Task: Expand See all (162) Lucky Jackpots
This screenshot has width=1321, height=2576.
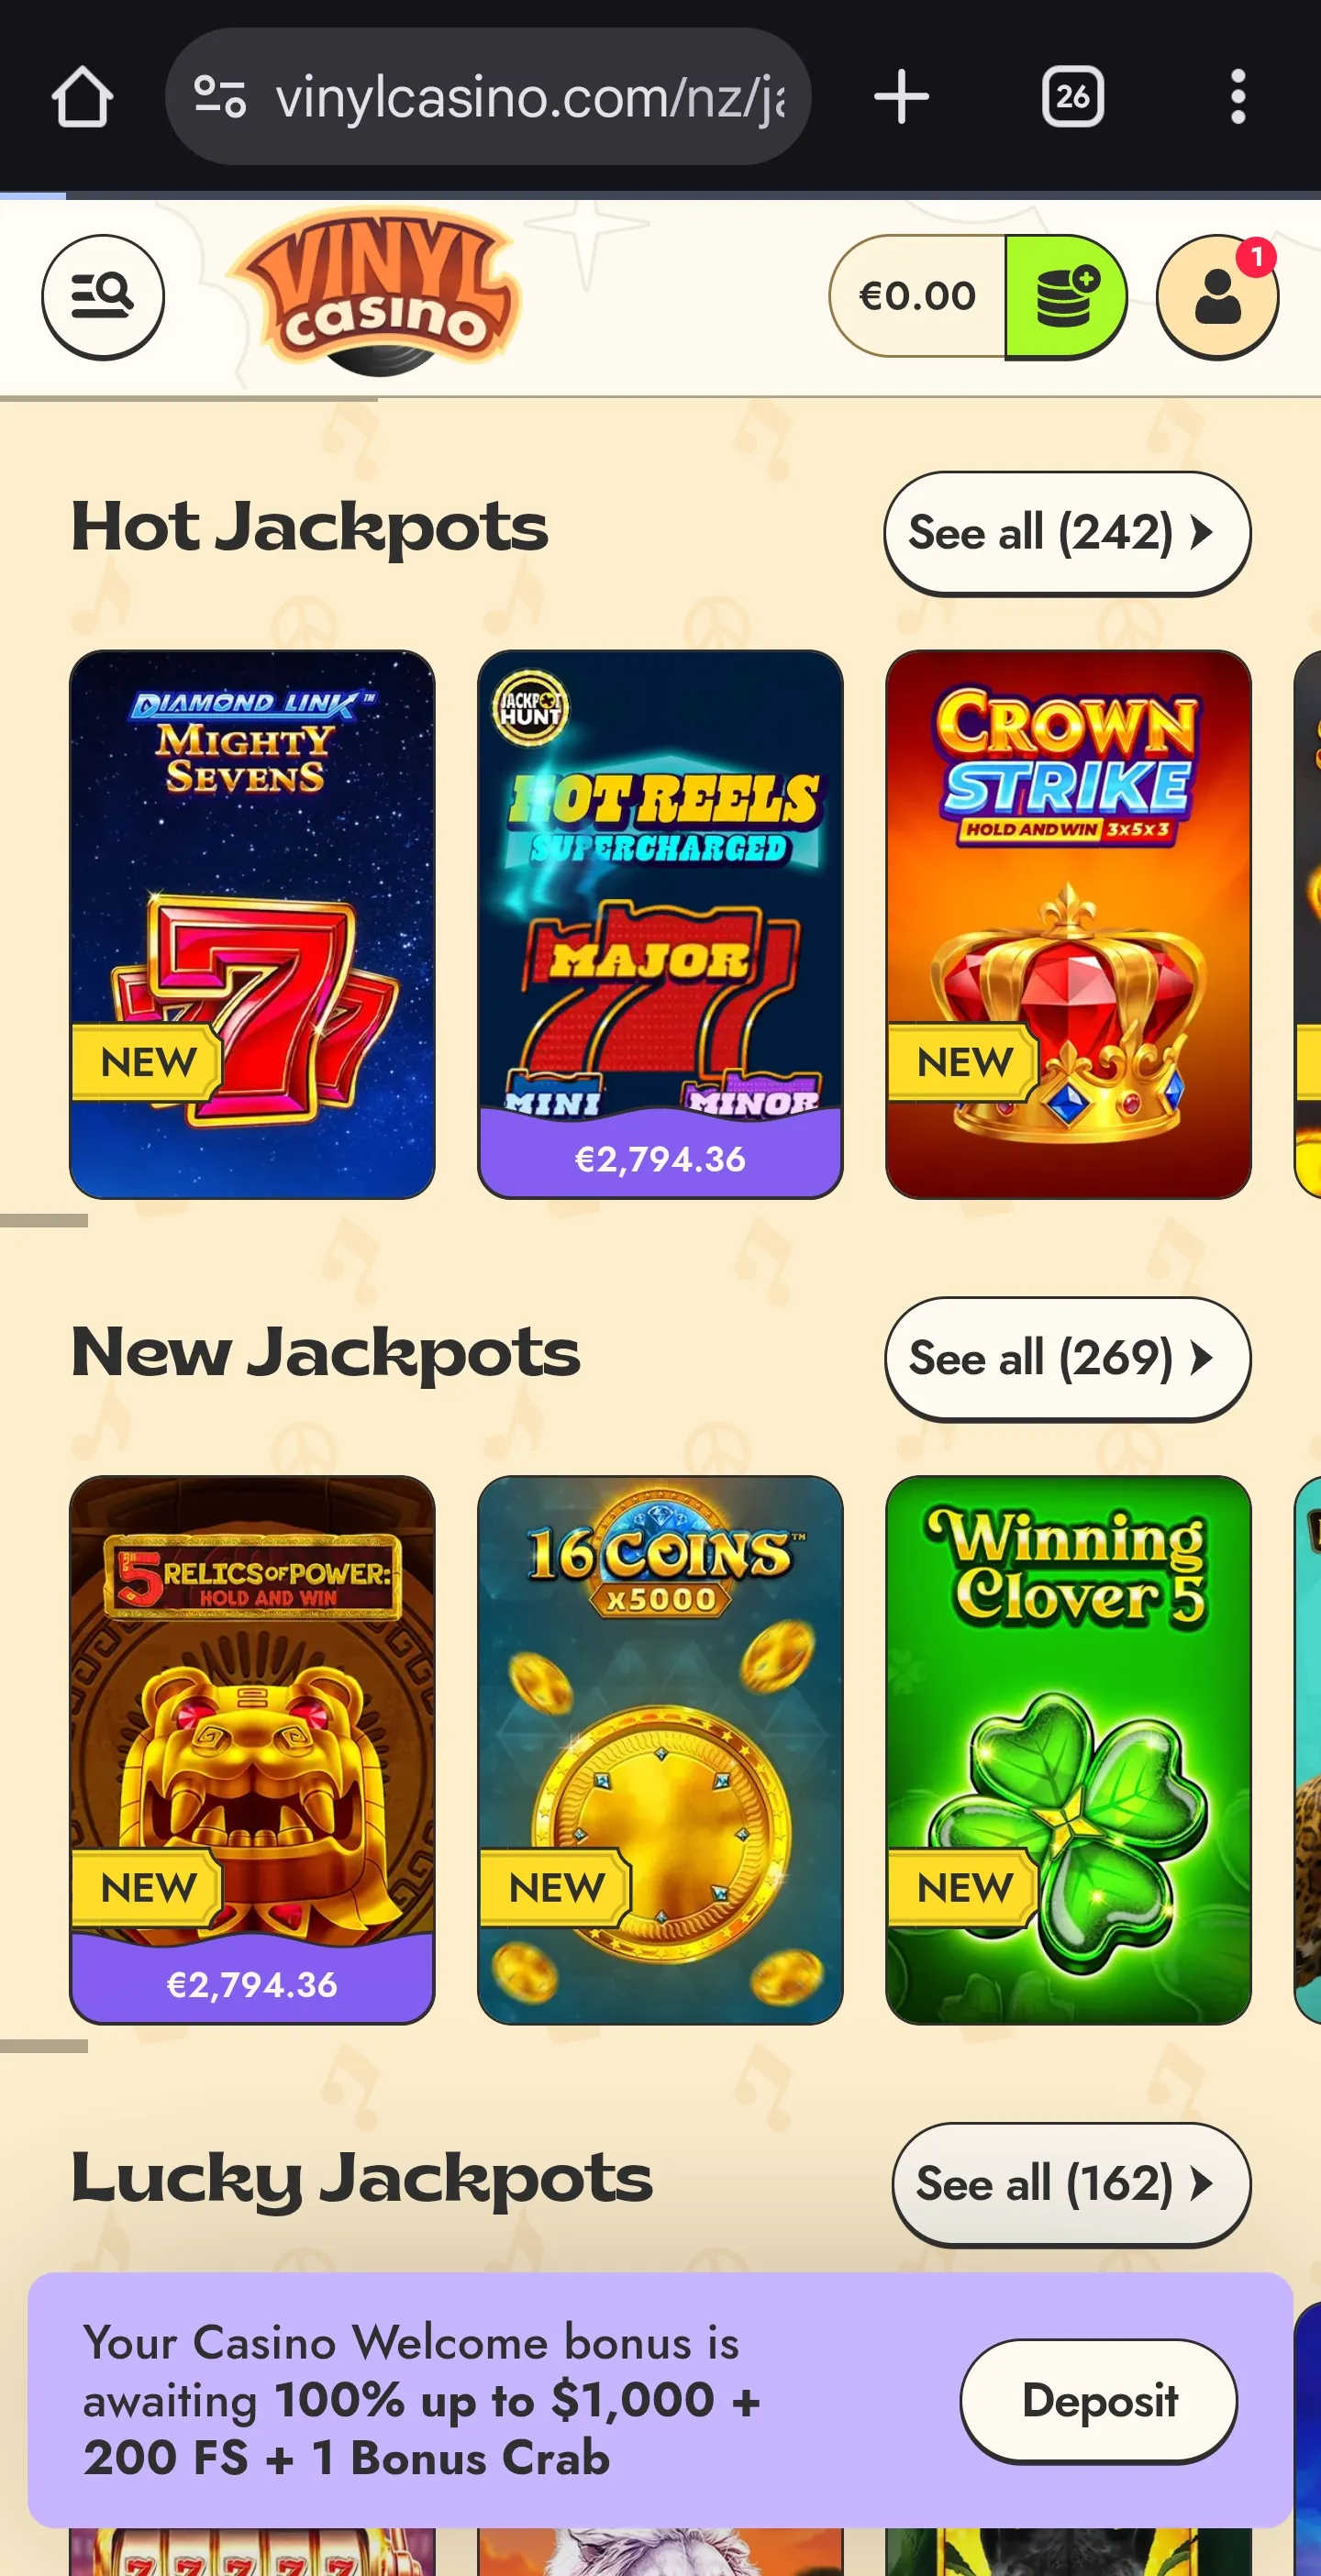Action: [1071, 2184]
